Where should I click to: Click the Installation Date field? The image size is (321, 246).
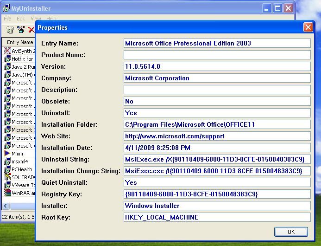tap(217, 148)
